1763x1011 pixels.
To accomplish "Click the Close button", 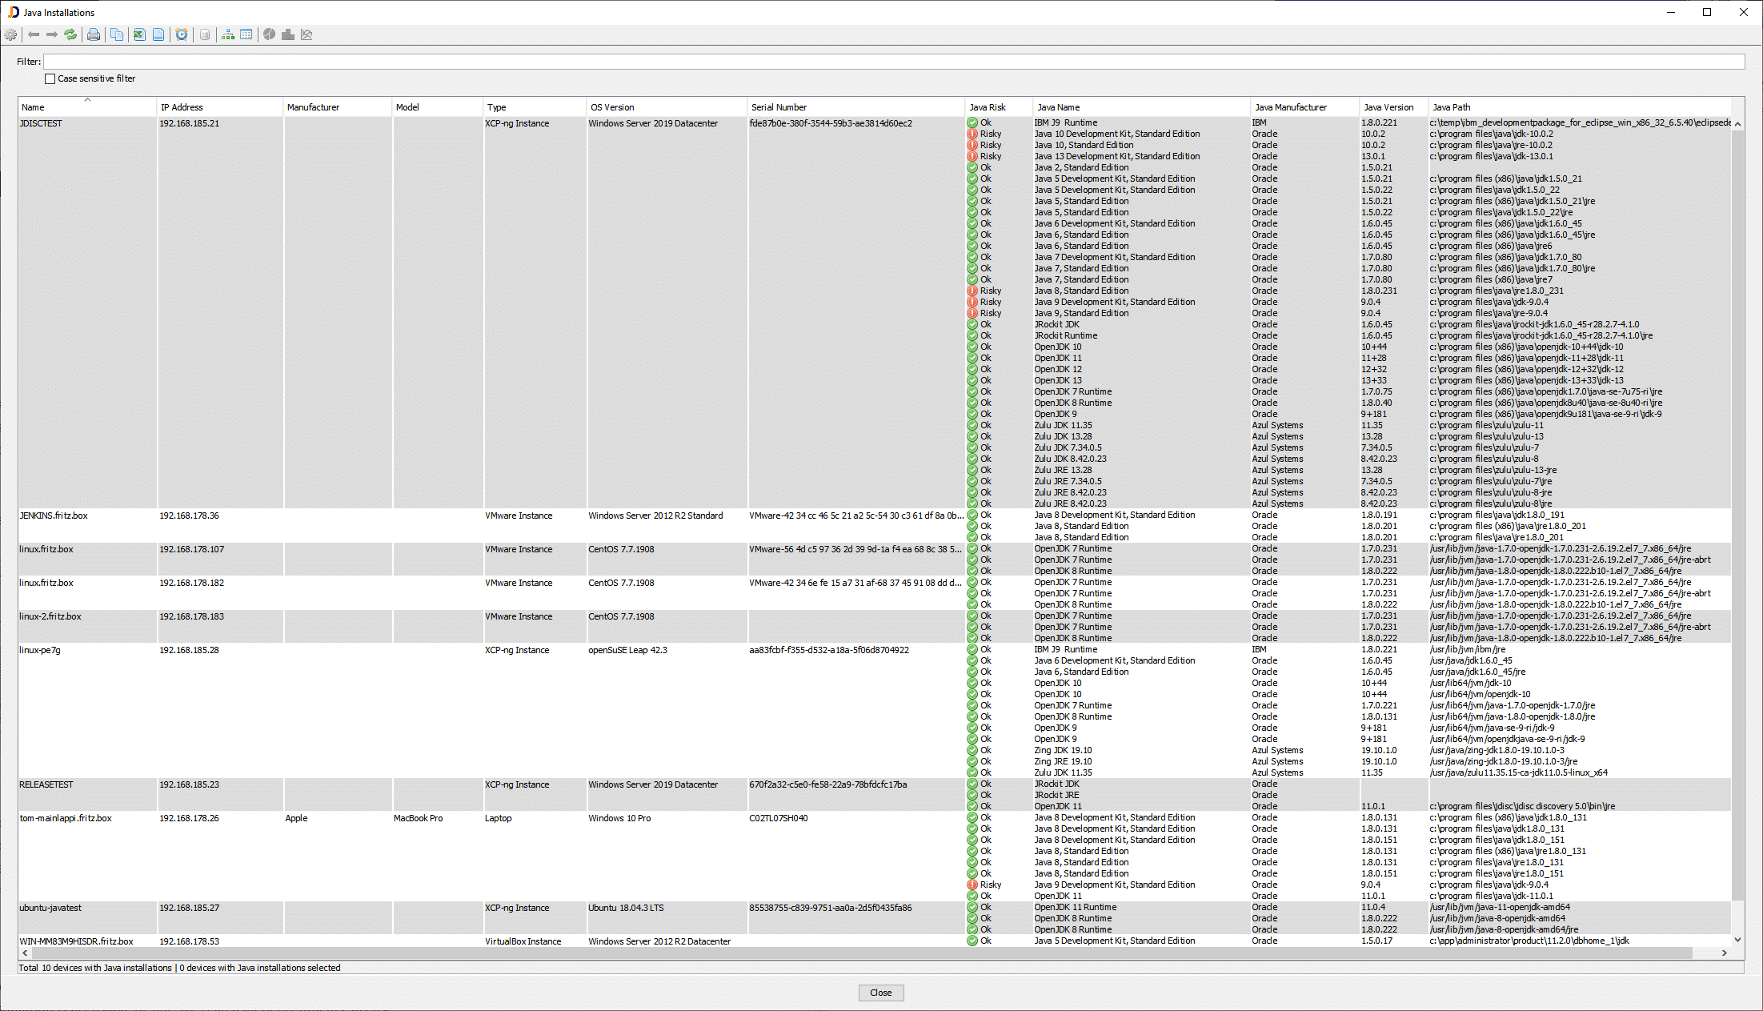I will coord(880,993).
